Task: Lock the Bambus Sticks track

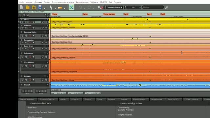Action: 42,36
